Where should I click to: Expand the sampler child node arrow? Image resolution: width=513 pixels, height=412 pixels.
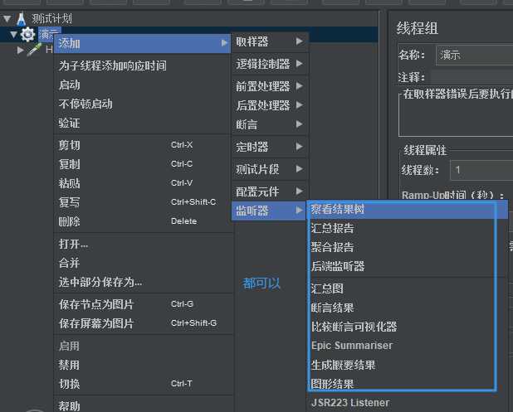click(x=20, y=50)
